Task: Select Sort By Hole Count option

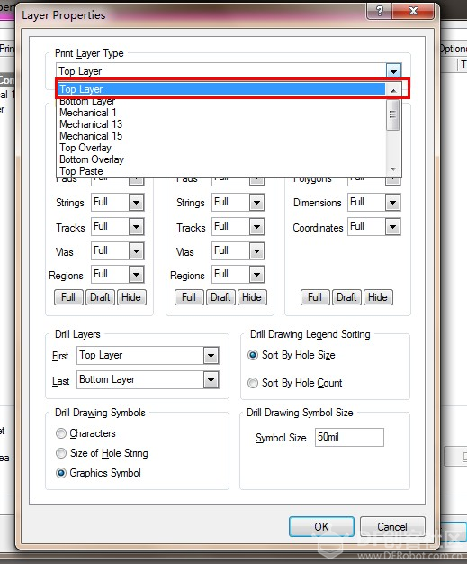Action: pos(253,383)
